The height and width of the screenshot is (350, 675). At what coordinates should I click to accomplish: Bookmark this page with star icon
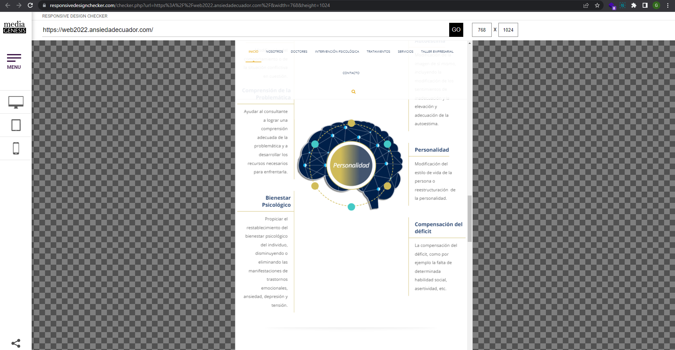(x=597, y=5)
